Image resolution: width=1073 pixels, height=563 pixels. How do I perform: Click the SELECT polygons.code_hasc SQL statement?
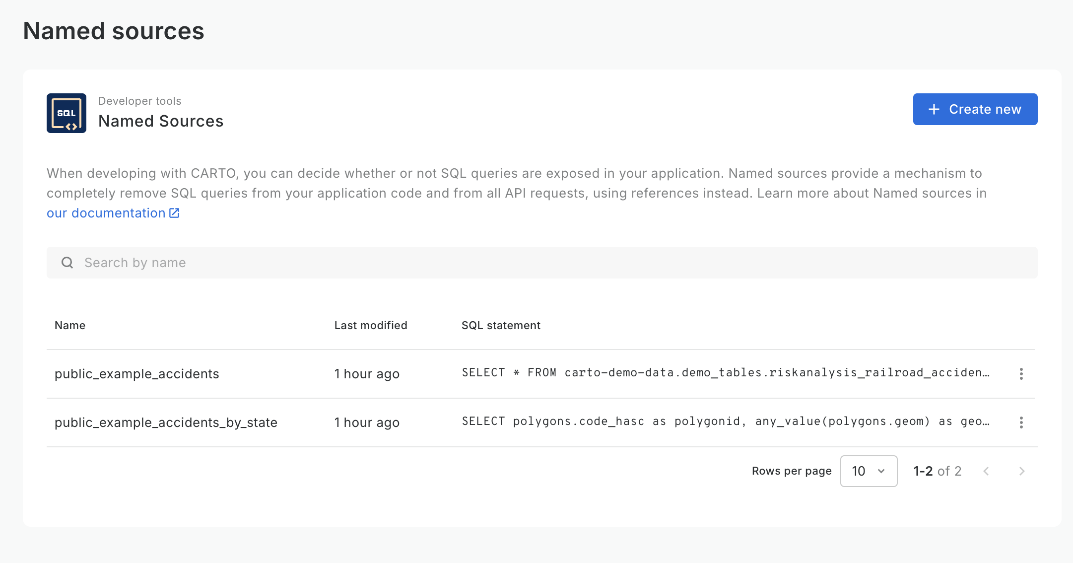[725, 422]
